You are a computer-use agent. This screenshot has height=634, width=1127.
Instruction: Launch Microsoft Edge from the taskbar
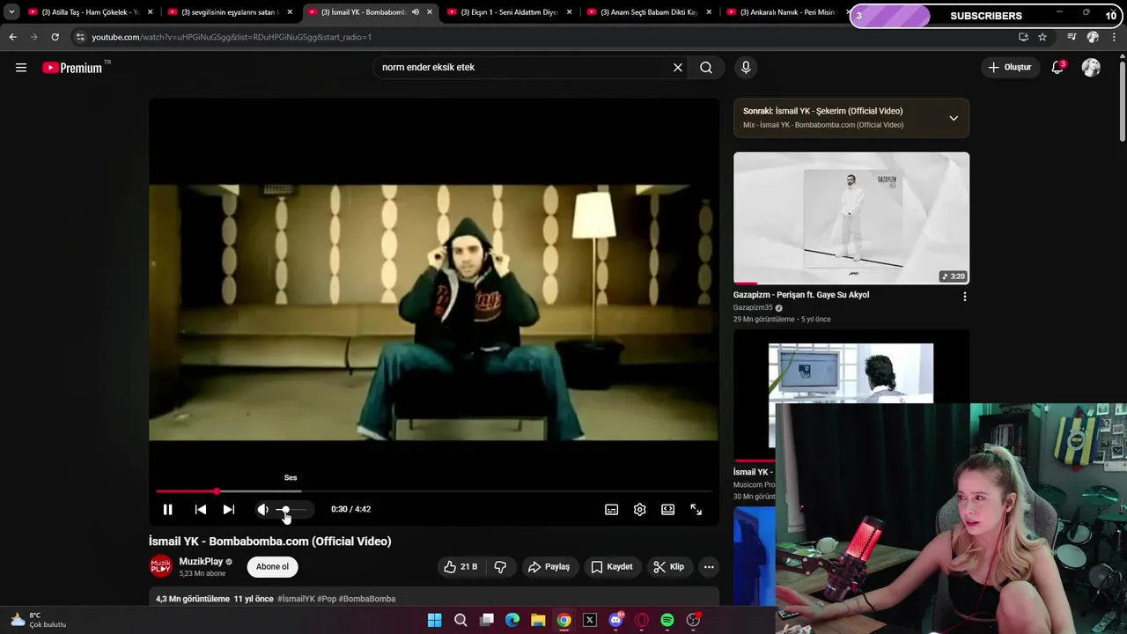pyautogui.click(x=512, y=621)
